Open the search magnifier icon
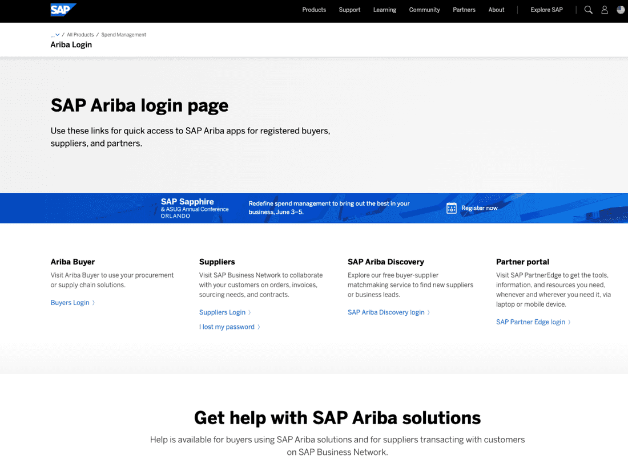This screenshot has width=628, height=464. point(588,10)
